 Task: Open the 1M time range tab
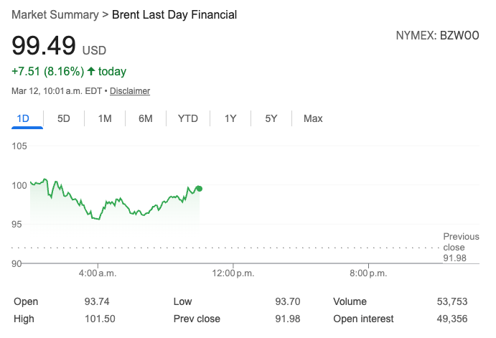pos(105,118)
